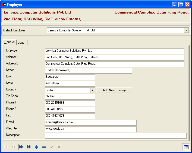Click into the Address1 field
The height and width of the screenshot is (153, 192).
[x=115, y=58]
